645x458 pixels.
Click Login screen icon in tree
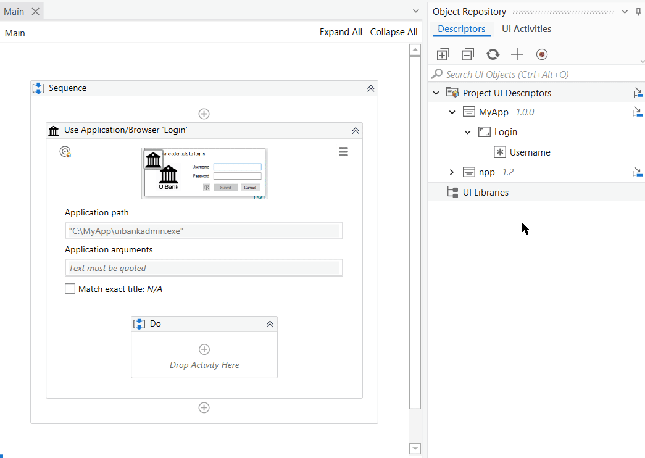point(484,132)
